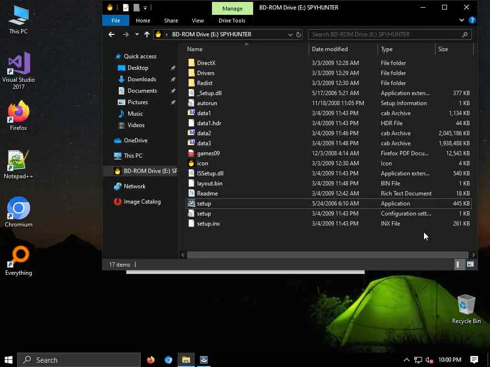Open Firefox from the taskbar
490x367 pixels.
pyautogui.click(x=151, y=360)
